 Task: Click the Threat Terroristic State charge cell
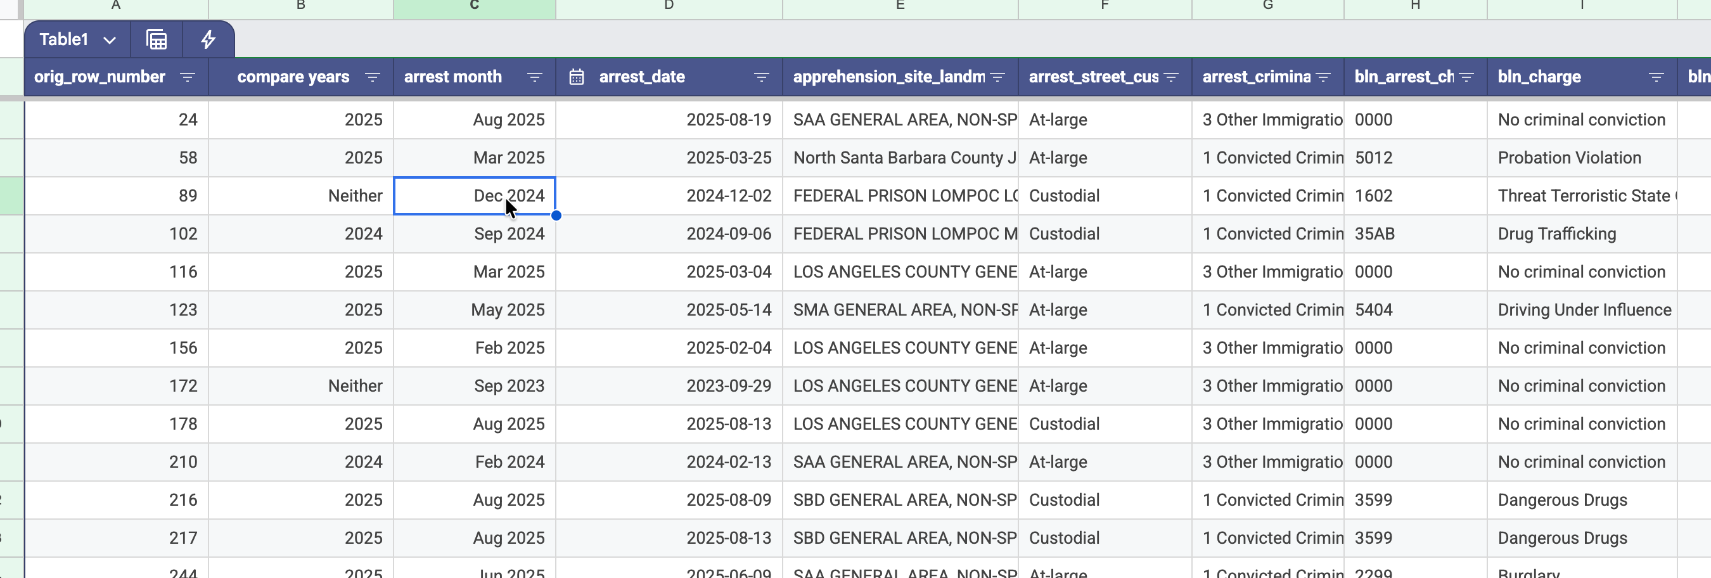(1581, 195)
